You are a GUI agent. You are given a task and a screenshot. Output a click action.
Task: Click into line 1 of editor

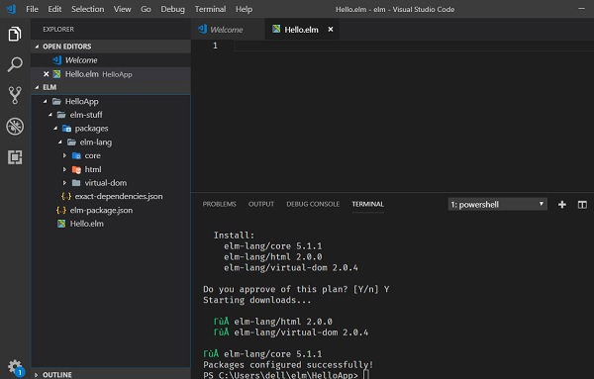pyautogui.click(x=413, y=46)
